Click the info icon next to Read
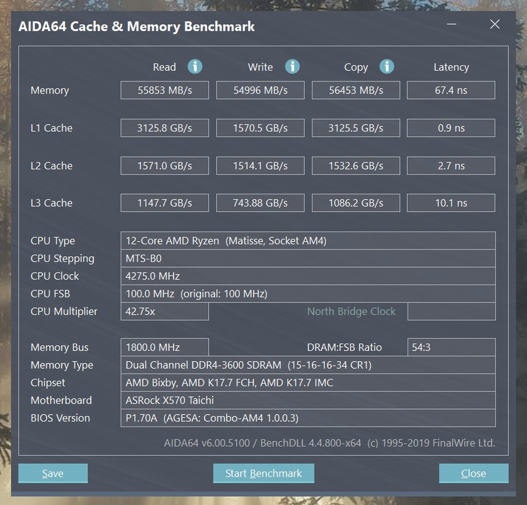527x505 pixels. 195,66
